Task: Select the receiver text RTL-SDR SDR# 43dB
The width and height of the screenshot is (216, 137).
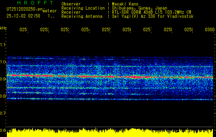Action: coord(133,12)
